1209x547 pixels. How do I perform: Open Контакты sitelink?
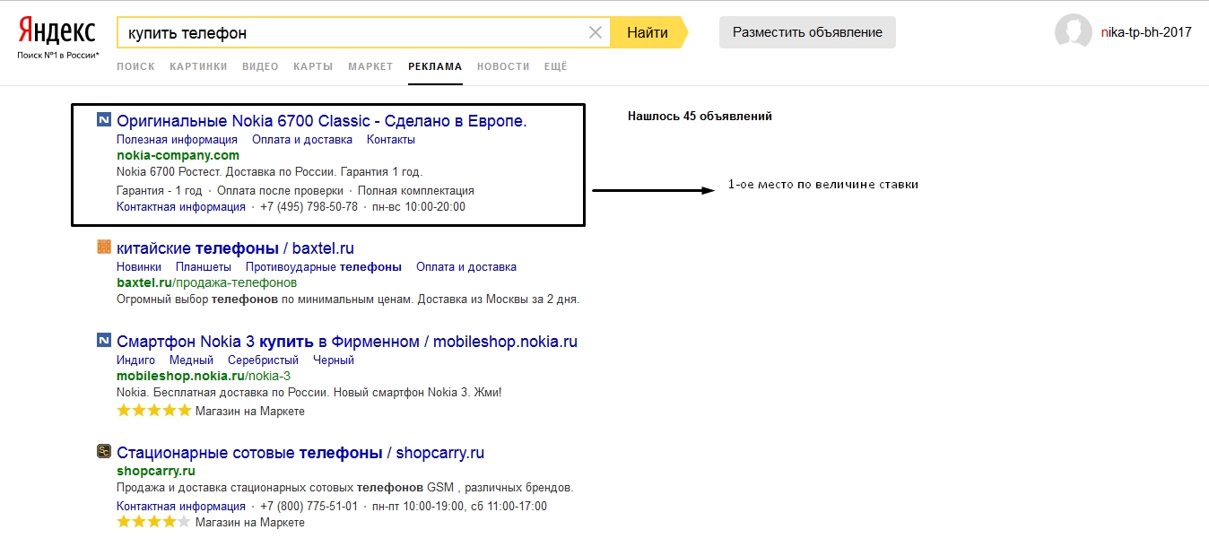(391, 139)
